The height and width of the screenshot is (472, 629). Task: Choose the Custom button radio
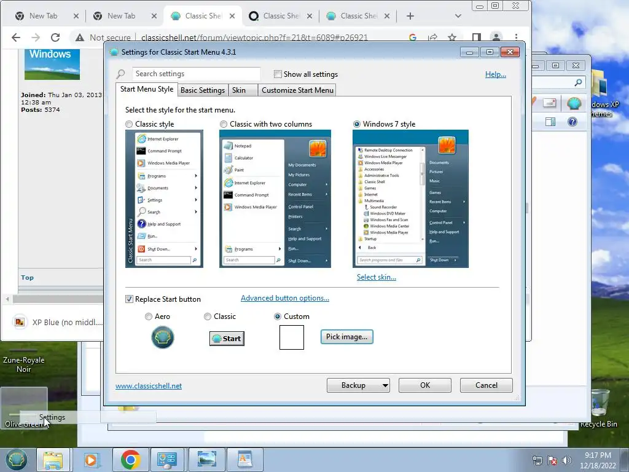(x=277, y=317)
